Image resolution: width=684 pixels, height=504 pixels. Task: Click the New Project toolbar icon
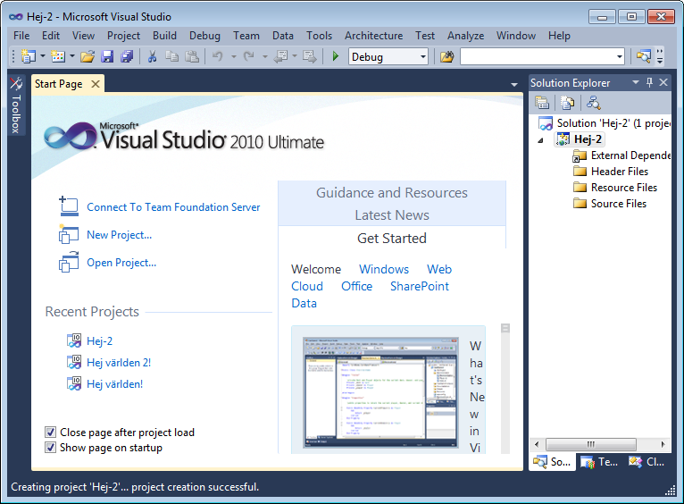(x=29, y=56)
